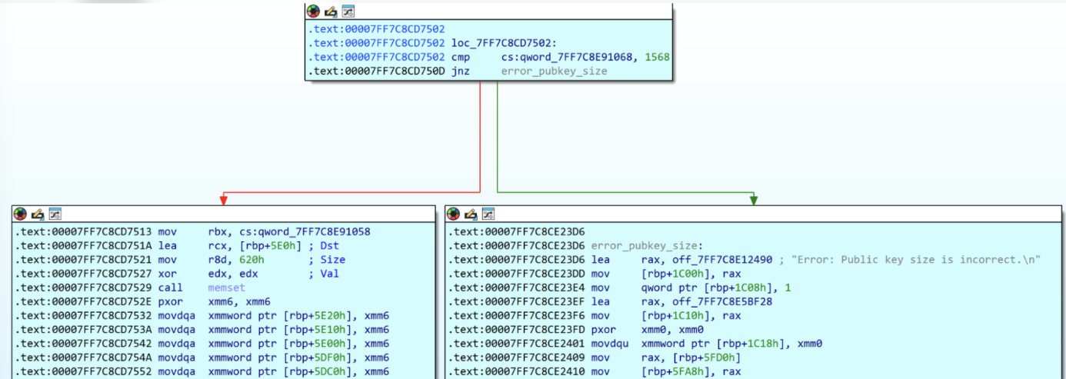Viewport: 1066px width, 379px height.
Task: Set node color on the memset block
Action: coord(20,214)
